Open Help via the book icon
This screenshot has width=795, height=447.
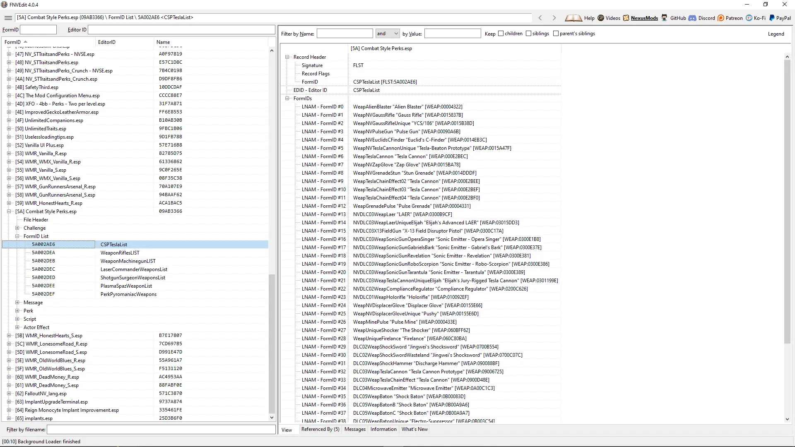point(579,18)
